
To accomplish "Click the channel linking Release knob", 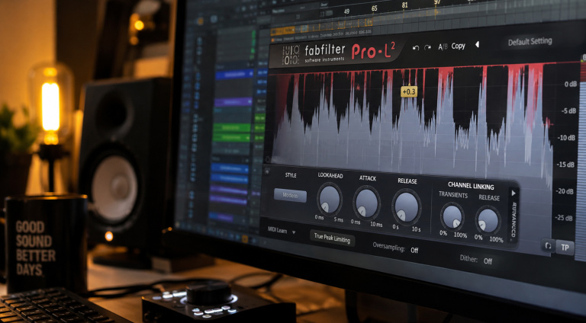I will point(488,221).
